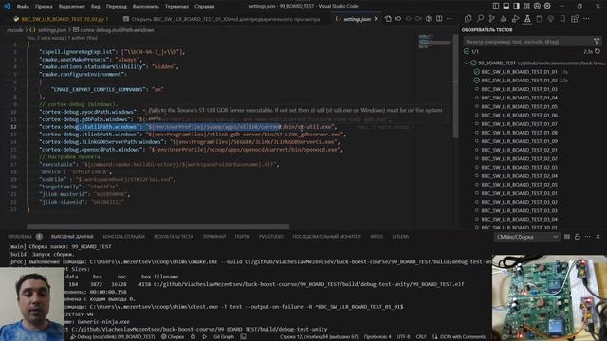Open customize layout icon in title bar
The image size is (607, 341).
coord(527,6)
